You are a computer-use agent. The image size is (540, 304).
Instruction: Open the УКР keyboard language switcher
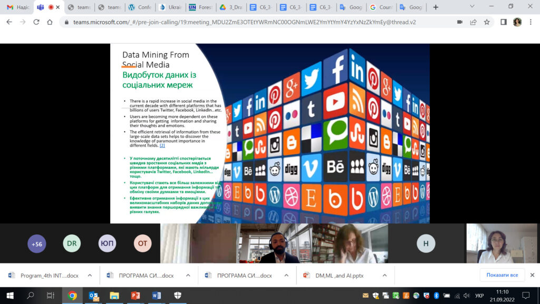[479, 296]
